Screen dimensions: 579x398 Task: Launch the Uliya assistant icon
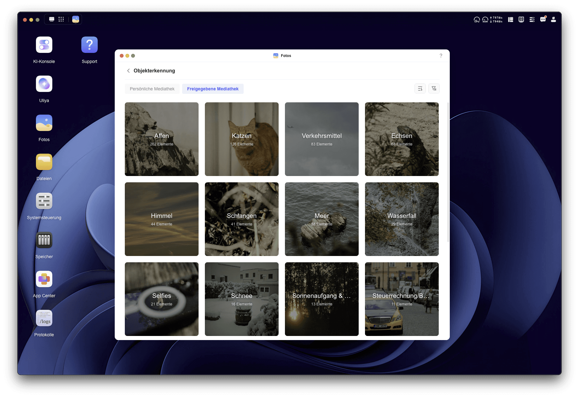[44, 84]
